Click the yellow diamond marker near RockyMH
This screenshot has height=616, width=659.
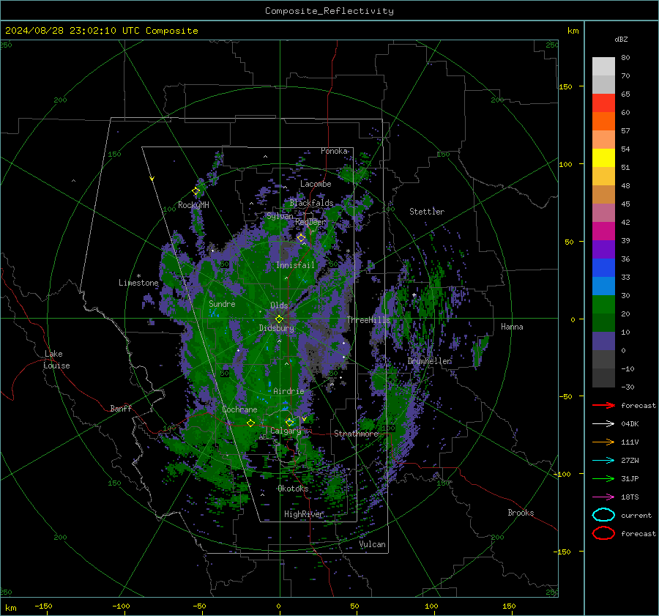[196, 191]
